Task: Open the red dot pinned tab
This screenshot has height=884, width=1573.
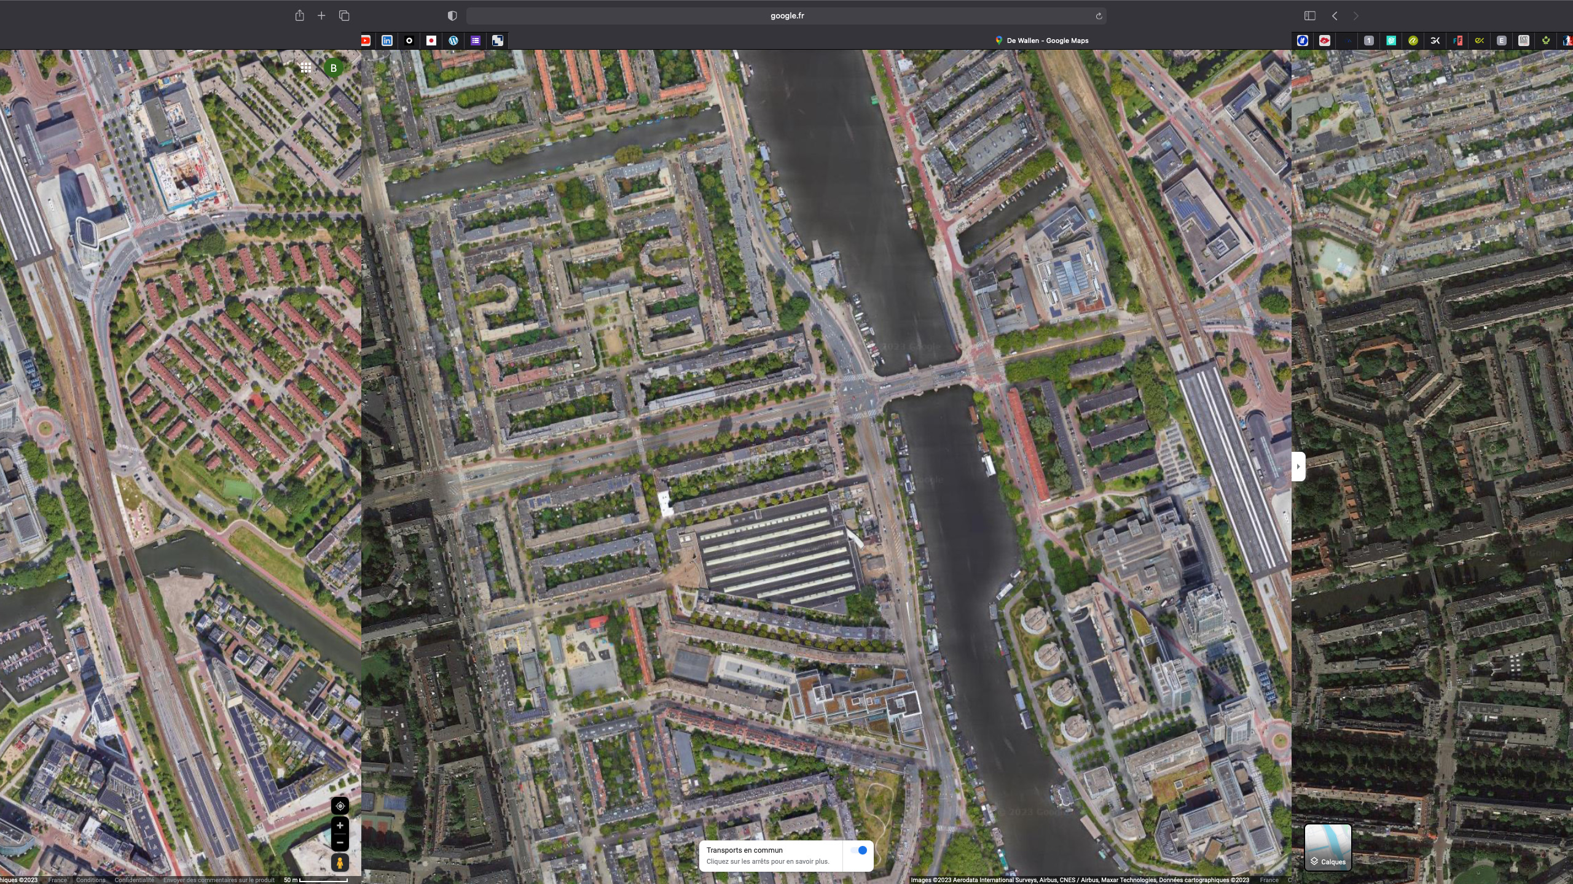Action: [431, 41]
